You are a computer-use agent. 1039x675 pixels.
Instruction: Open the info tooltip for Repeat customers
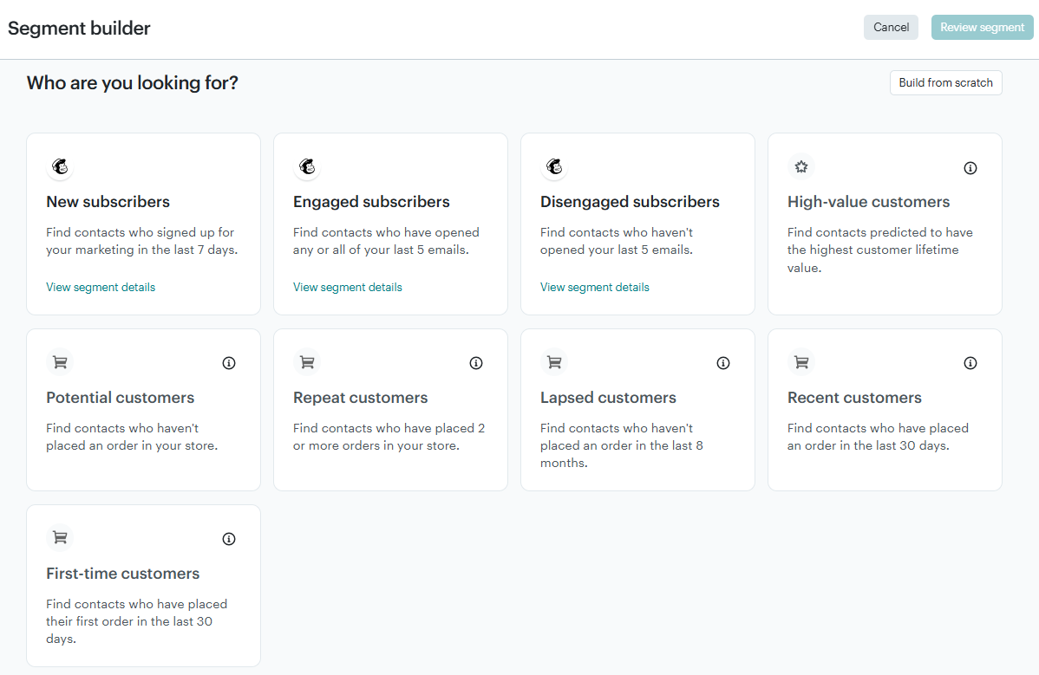(x=475, y=363)
